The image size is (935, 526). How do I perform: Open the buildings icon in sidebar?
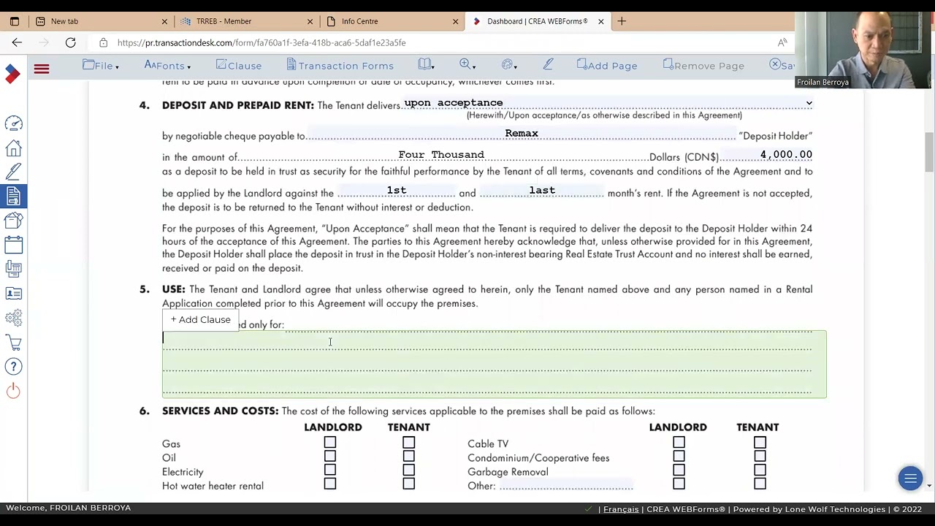(13, 269)
